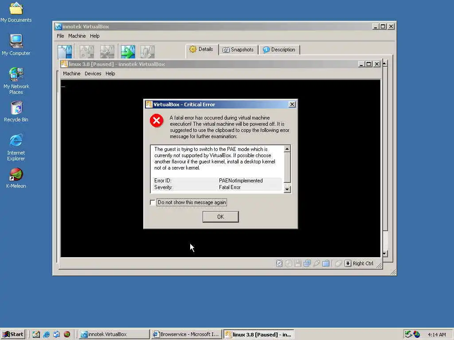Screen dimensions: 454x340
Task: Click the CD/DVD status bar icon
Action: coord(288,263)
